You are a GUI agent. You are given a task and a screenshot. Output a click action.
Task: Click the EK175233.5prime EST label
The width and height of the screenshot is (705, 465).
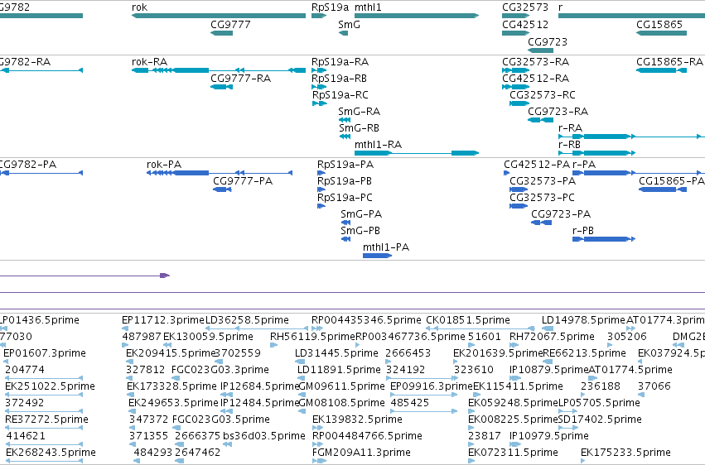[x=625, y=453]
